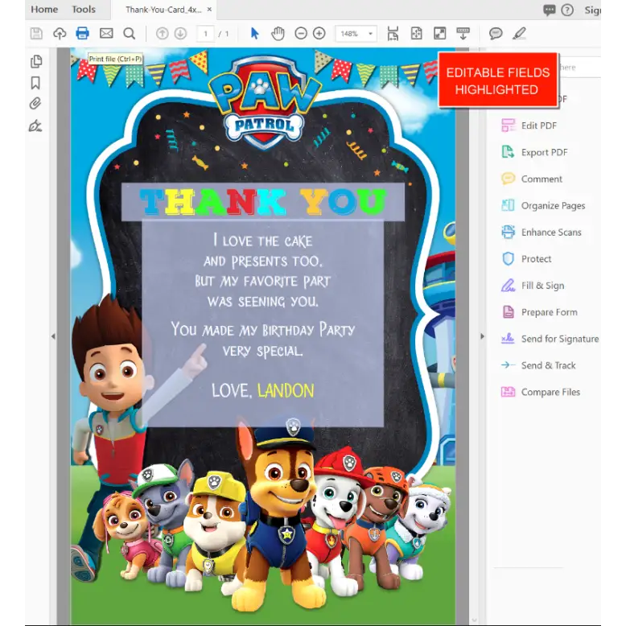The width and height of the screenshot is (626, 626).
Task: Collapse the left navigation pane arrow
Action: click(53, 336)
